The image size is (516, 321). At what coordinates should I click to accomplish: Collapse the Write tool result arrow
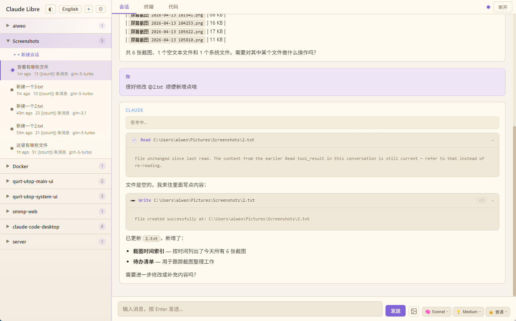click(x=493, y=200)
